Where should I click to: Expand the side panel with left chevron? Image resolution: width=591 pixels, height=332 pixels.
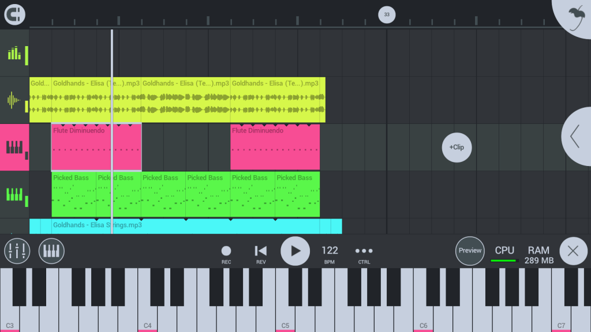[x=576, y=136]
